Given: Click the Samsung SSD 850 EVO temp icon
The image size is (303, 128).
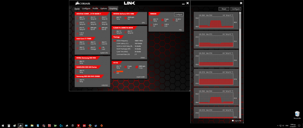Looking at the screenshot, I should (77, 81).
